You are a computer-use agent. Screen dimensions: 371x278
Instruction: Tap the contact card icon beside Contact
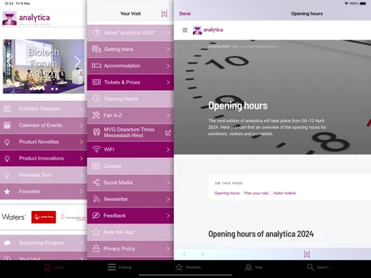(96, 166)
